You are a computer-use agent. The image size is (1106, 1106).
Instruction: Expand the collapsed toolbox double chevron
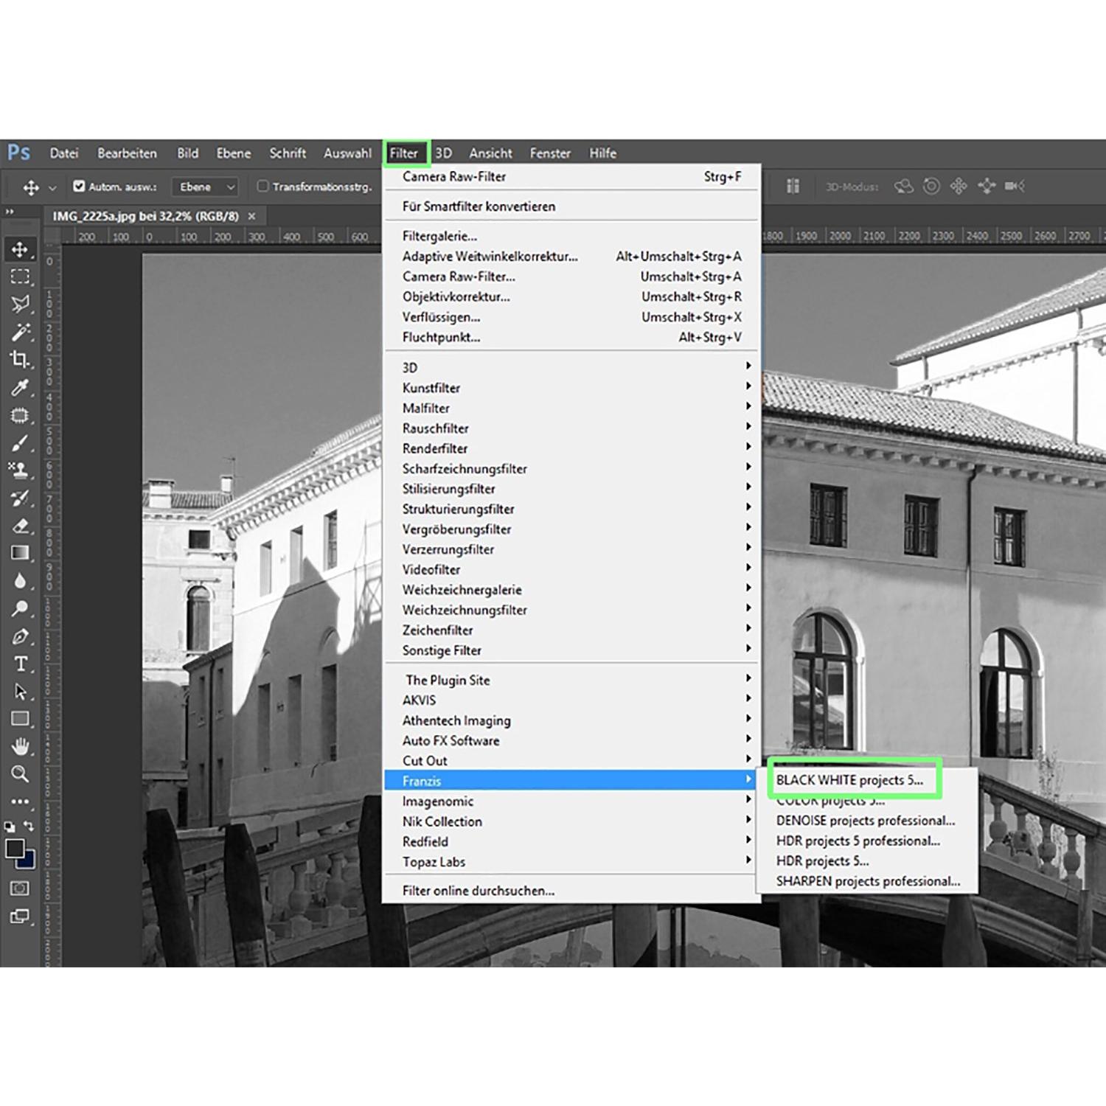(x=10, y=212)
